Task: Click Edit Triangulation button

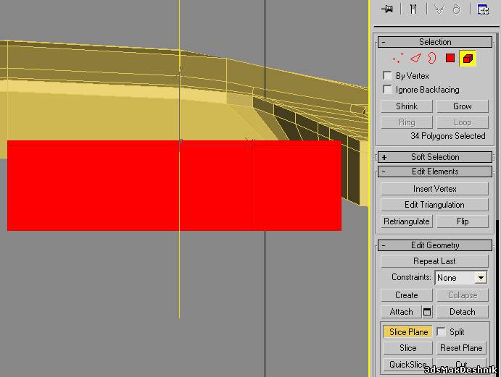Action: (x=434, y=205)
